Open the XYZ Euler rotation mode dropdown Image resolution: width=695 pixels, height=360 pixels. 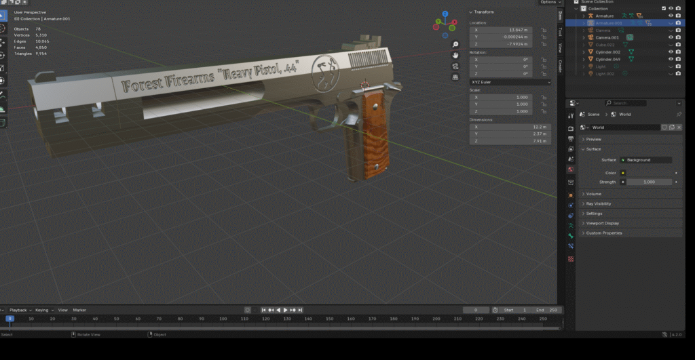tap(510, 82)
